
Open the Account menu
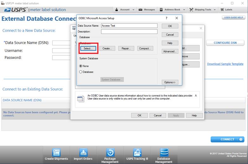pos(125,9)
